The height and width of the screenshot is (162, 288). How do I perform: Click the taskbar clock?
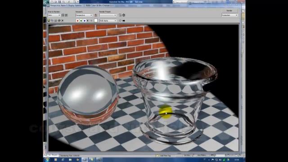coord(237,160)
